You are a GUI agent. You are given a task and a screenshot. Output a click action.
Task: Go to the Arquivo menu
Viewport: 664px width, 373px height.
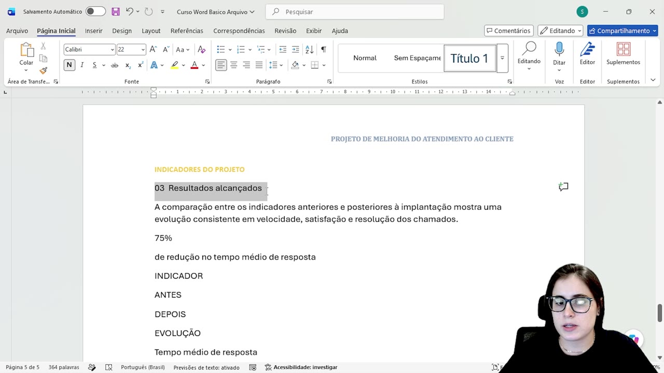pos(17,31)
